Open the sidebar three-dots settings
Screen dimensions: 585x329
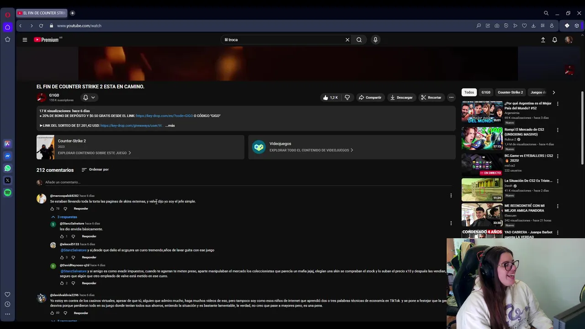(7, 314)
